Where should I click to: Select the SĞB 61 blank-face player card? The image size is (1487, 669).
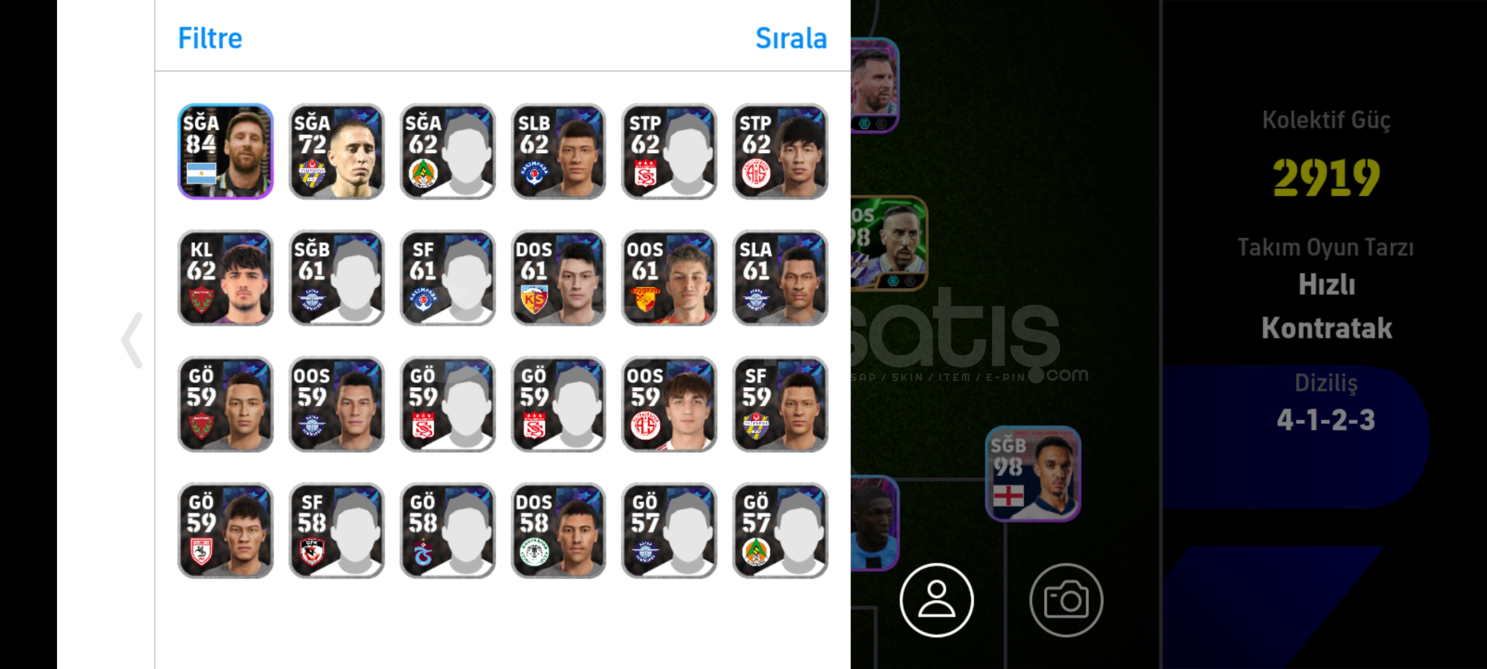[336, 278]
